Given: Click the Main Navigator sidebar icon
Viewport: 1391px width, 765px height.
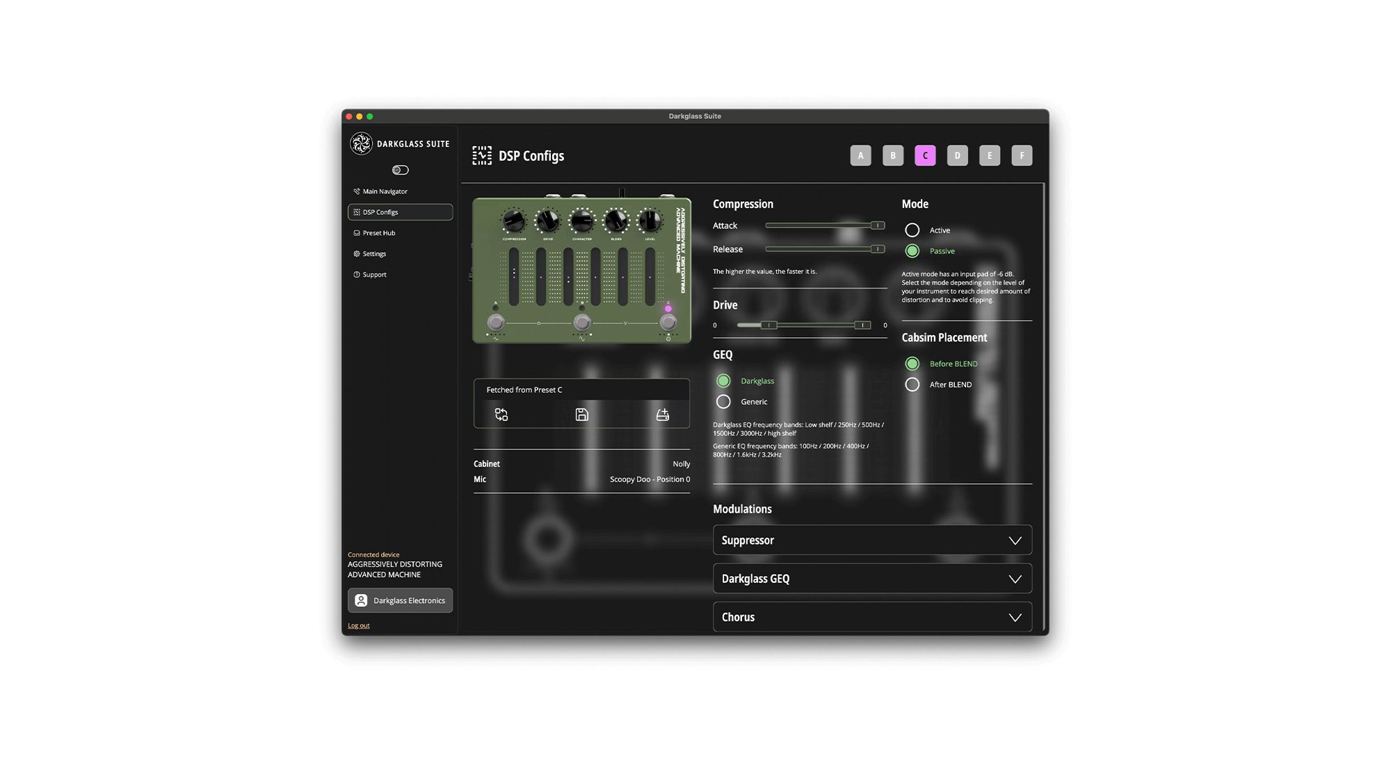Looking at the screenshot, I should point(357,191).
